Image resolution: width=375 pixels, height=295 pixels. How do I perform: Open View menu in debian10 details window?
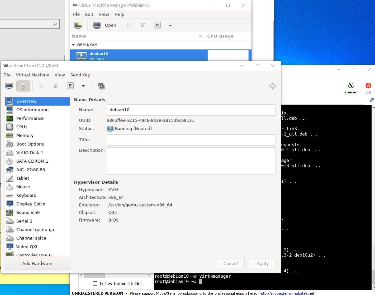pos(60,75)
